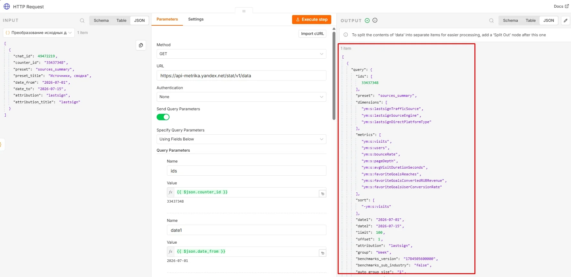Copy the input JSON with copy icon
The width and height of the screenshot is (571, 277).
pos(141,45)
